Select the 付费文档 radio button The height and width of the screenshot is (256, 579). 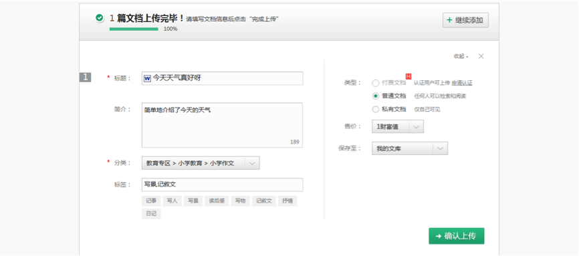pyautogui.click(x=376, y=83)
